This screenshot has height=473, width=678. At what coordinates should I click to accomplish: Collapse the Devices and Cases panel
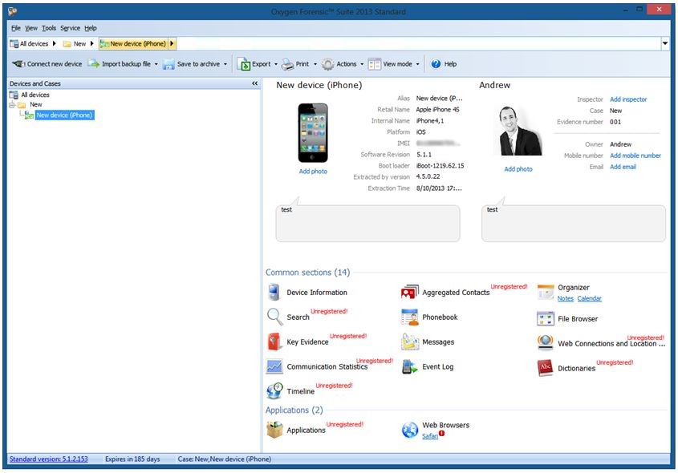coord(254,83)
